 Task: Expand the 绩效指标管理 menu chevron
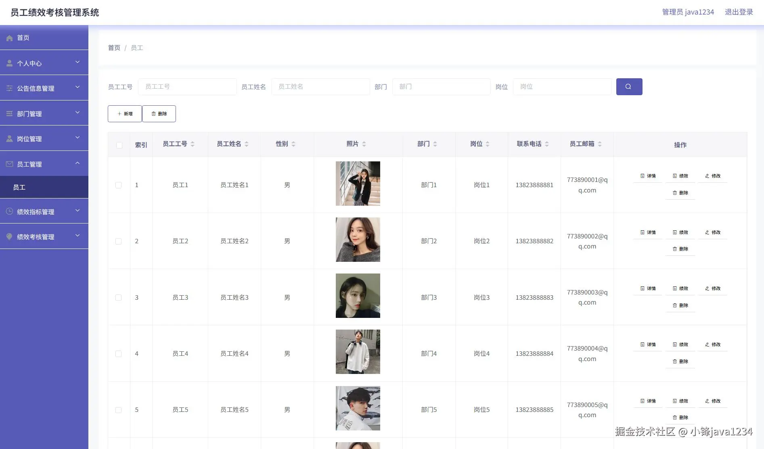77,211
